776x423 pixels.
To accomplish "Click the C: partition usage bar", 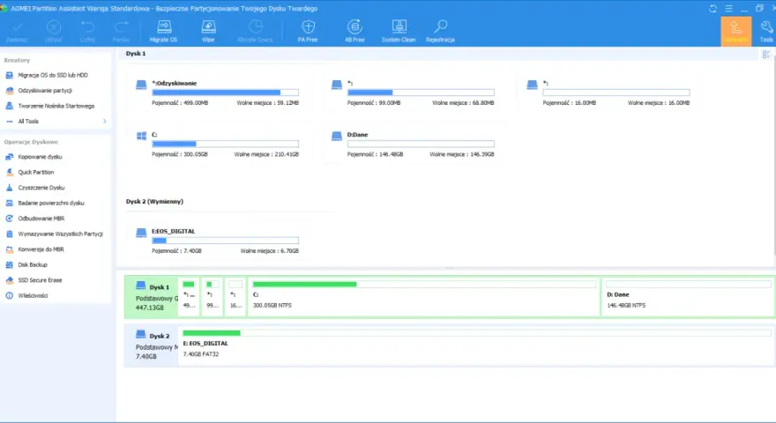I will pos(225,144).
